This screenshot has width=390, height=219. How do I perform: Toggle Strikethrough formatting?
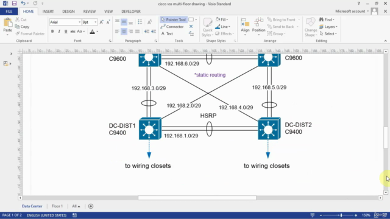coord(73,31)
